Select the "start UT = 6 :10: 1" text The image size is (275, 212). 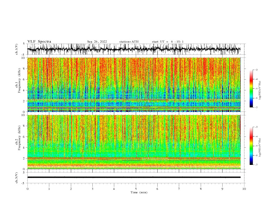point(168,42)
